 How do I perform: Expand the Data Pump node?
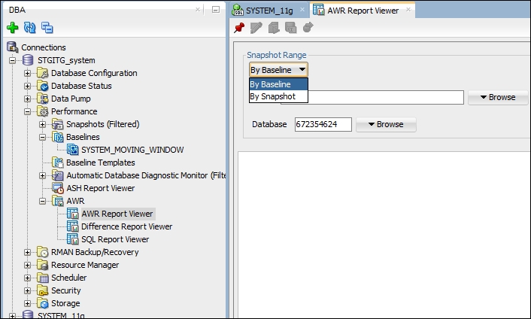tap(27, 99)
